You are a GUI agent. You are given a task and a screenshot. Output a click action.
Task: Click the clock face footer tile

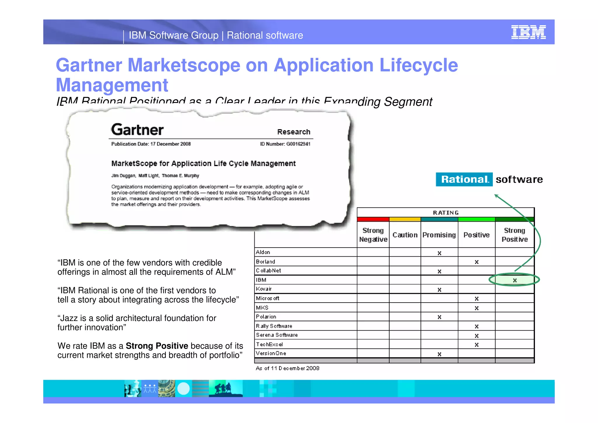tap(166, 389)
